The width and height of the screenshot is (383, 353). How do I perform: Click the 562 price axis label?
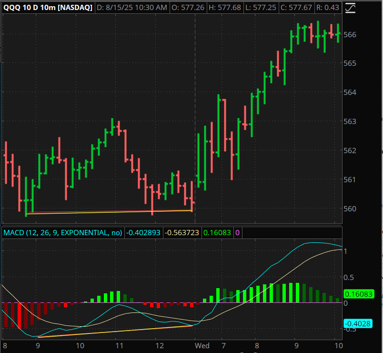(x=350, y=150)
